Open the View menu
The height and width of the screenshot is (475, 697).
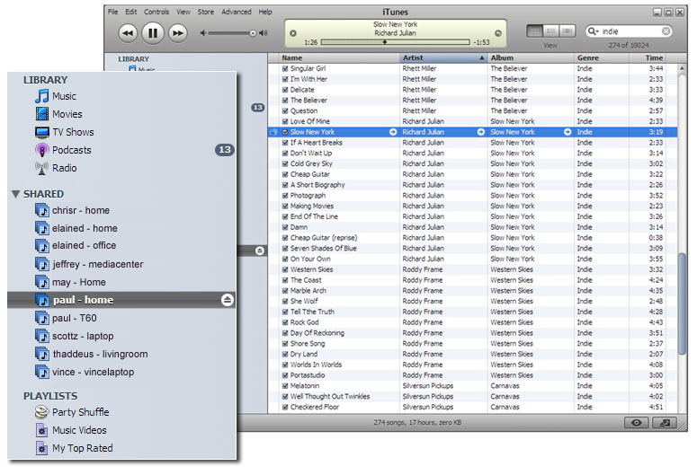[183, 12]
